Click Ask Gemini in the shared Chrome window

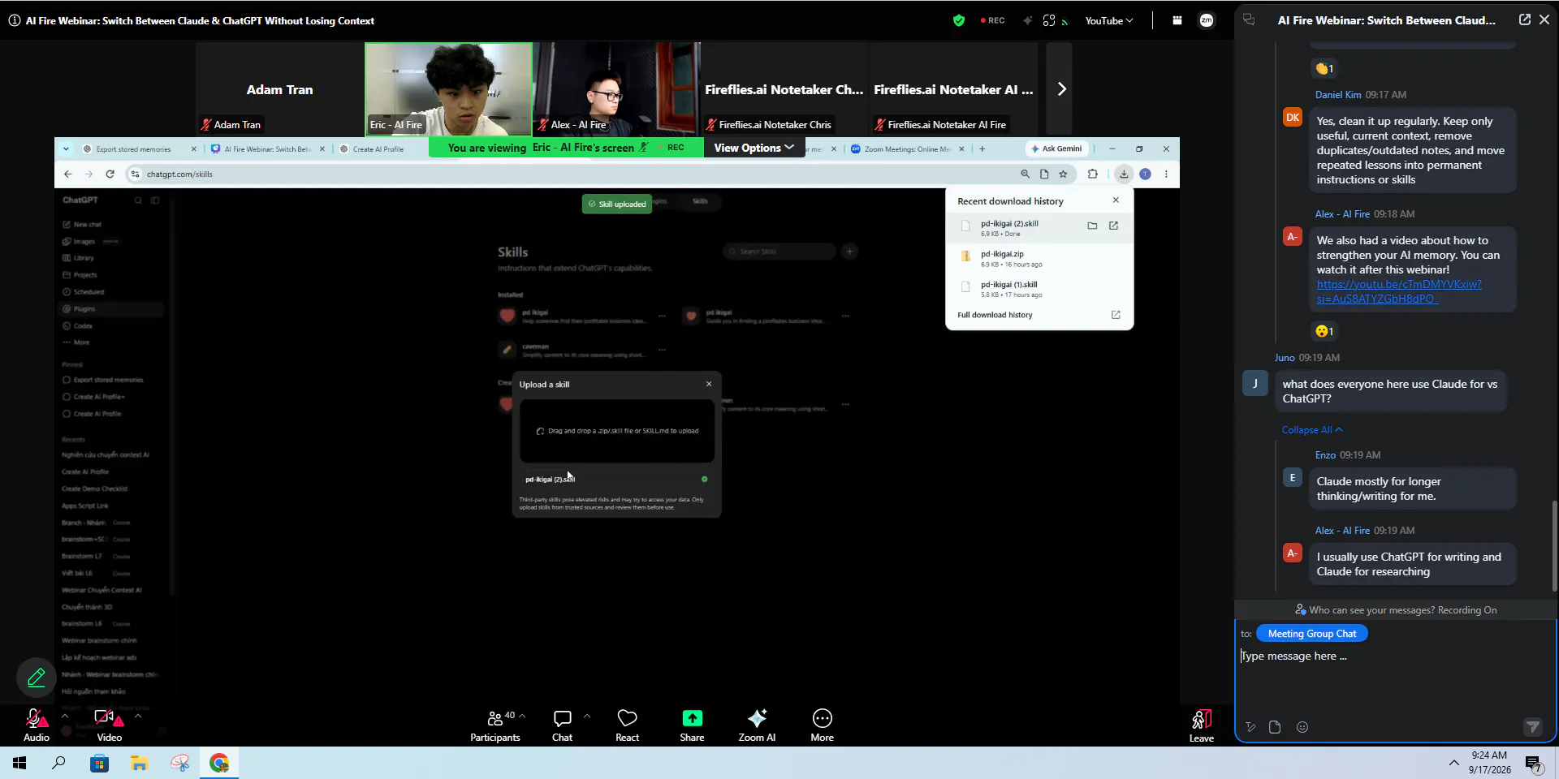(x=1056, y=148)
